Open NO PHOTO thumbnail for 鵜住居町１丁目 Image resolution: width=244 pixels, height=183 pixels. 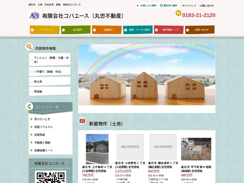(x=163, y=147)
